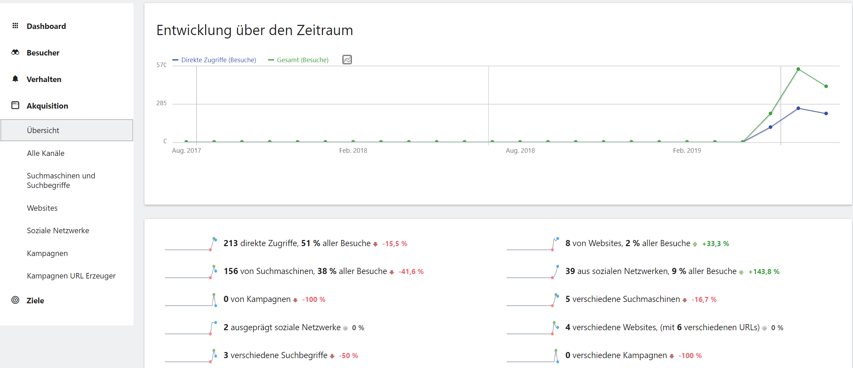This screenshot has height=368, width=853.
Task: Click sparkline for 5 verschiedene Suchmaschinen
Action: tap(532, 300)
